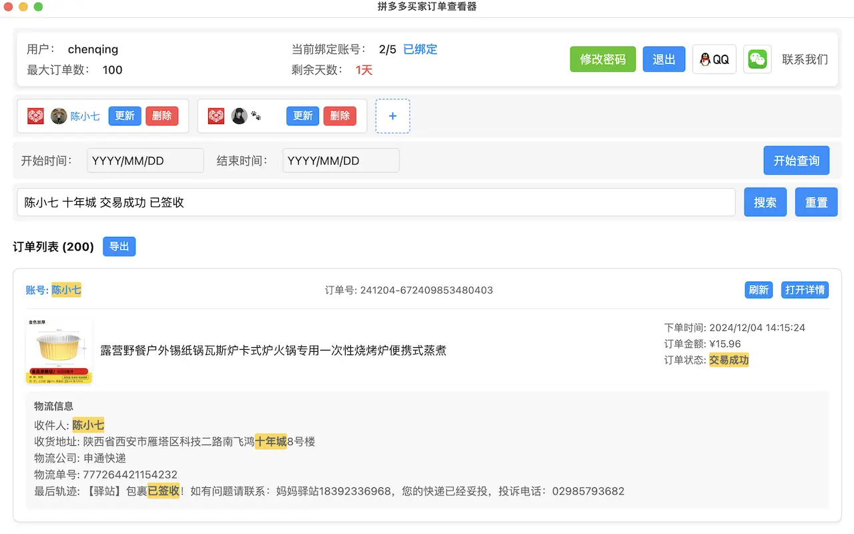Click the avatar of account 陈小七

coord(59,116)
